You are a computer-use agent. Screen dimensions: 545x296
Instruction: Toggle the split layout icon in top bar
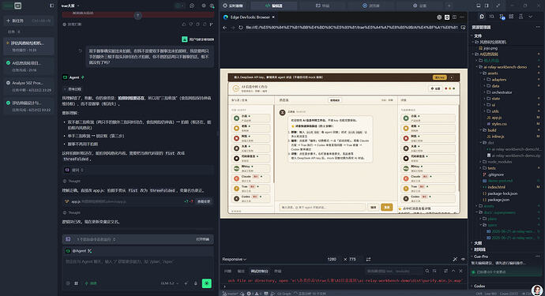tap(487, 6)
